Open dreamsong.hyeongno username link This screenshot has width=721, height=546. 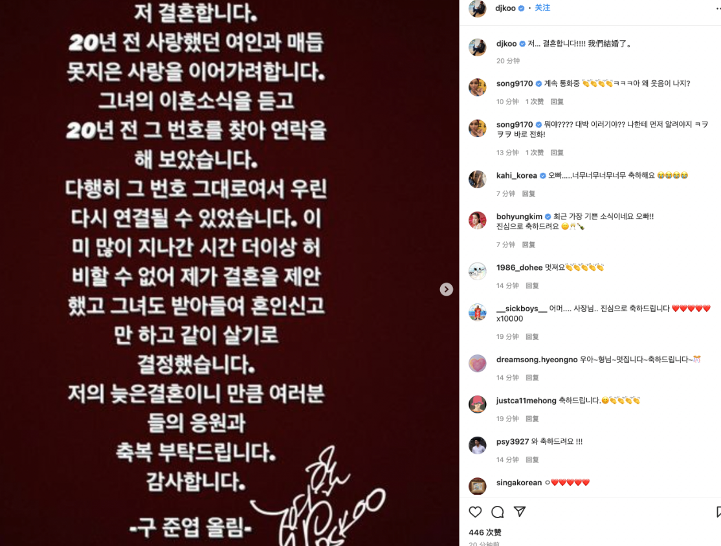click(x=537, y=360)
